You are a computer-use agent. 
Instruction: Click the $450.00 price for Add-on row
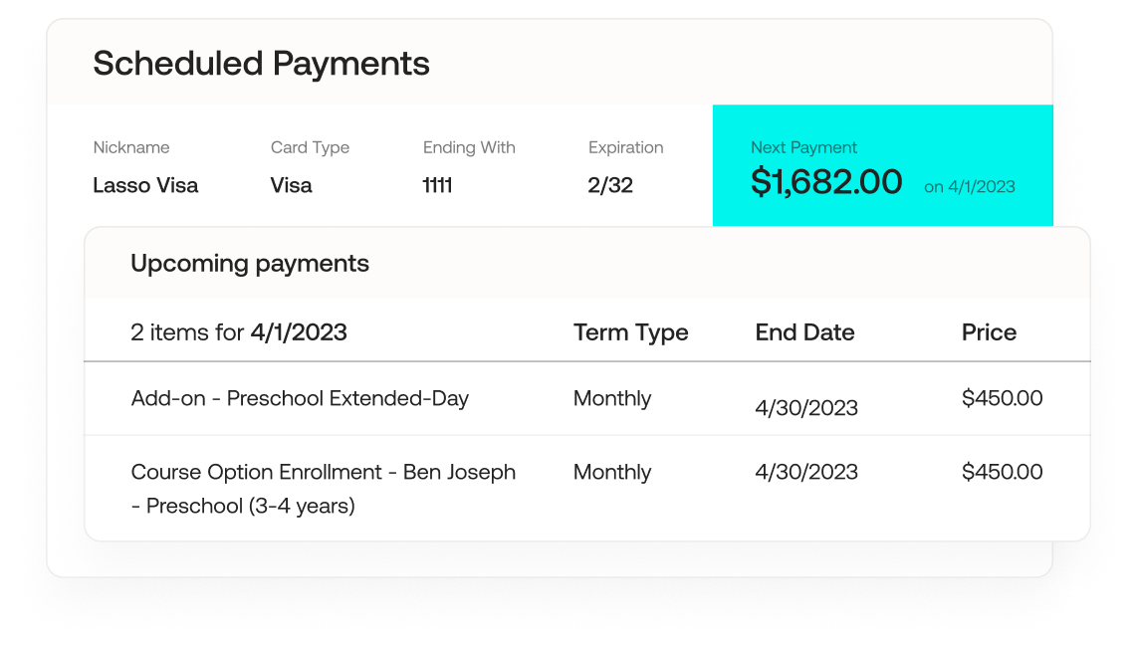(x=1002, y=398)
